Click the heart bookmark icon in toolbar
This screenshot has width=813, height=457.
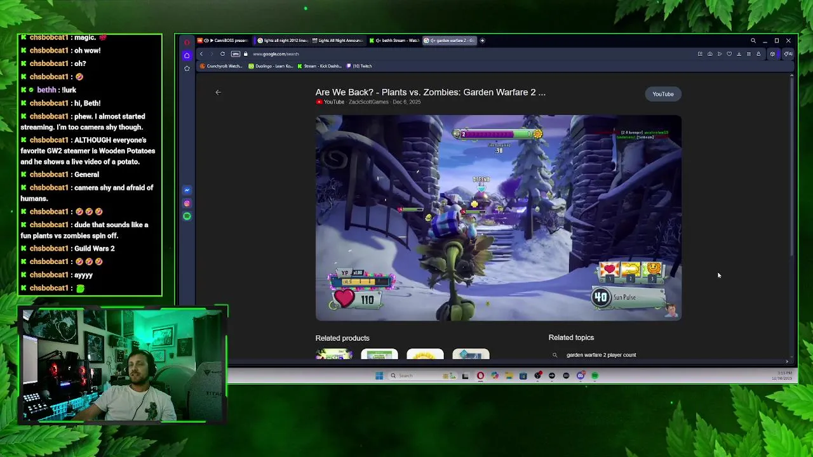[x=729, y=54]
